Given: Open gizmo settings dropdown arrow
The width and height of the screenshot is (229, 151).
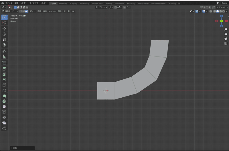Looking at the screenshot, I should point(200,11).
